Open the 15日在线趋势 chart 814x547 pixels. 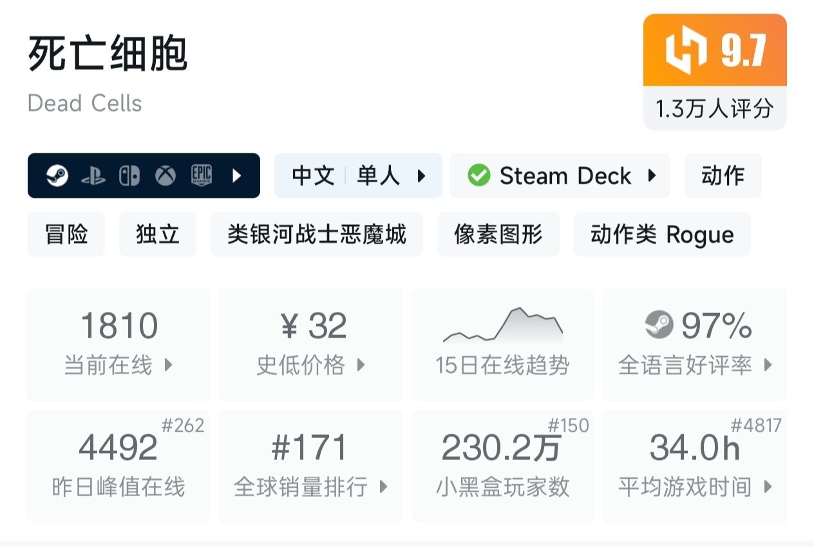click(x=502, y=344)
